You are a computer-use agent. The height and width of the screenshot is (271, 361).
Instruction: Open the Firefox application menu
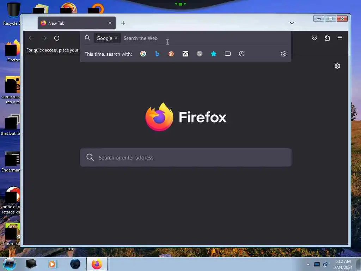point(340,37)
